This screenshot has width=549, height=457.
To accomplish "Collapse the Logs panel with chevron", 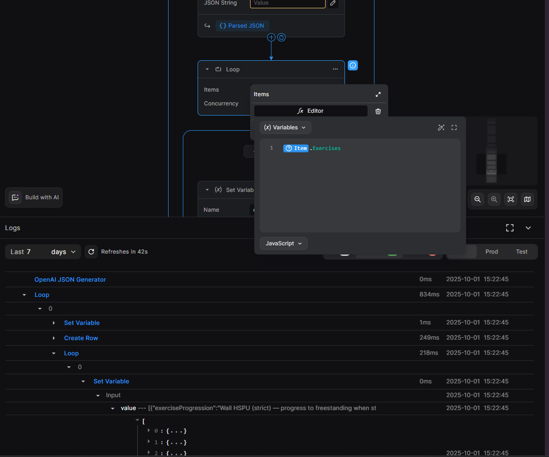I will click(528, 228).
